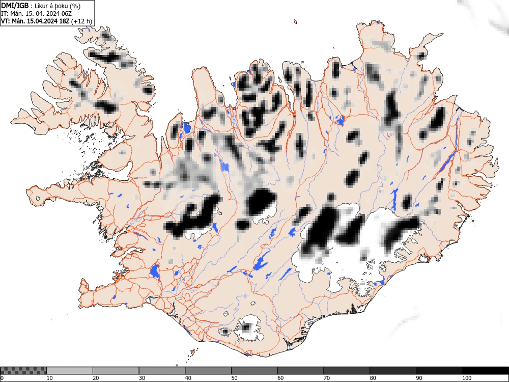Click the legend label '30'
Screen dimensions: 509x382
(x=142, y=378)
